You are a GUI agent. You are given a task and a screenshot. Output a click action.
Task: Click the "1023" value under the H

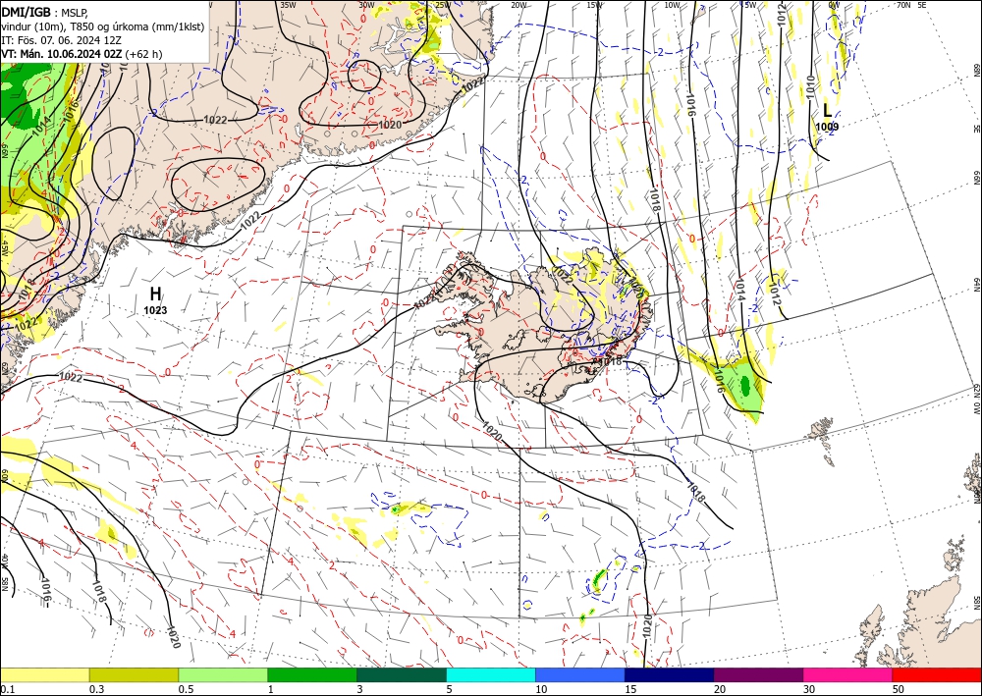pos(155,310)
